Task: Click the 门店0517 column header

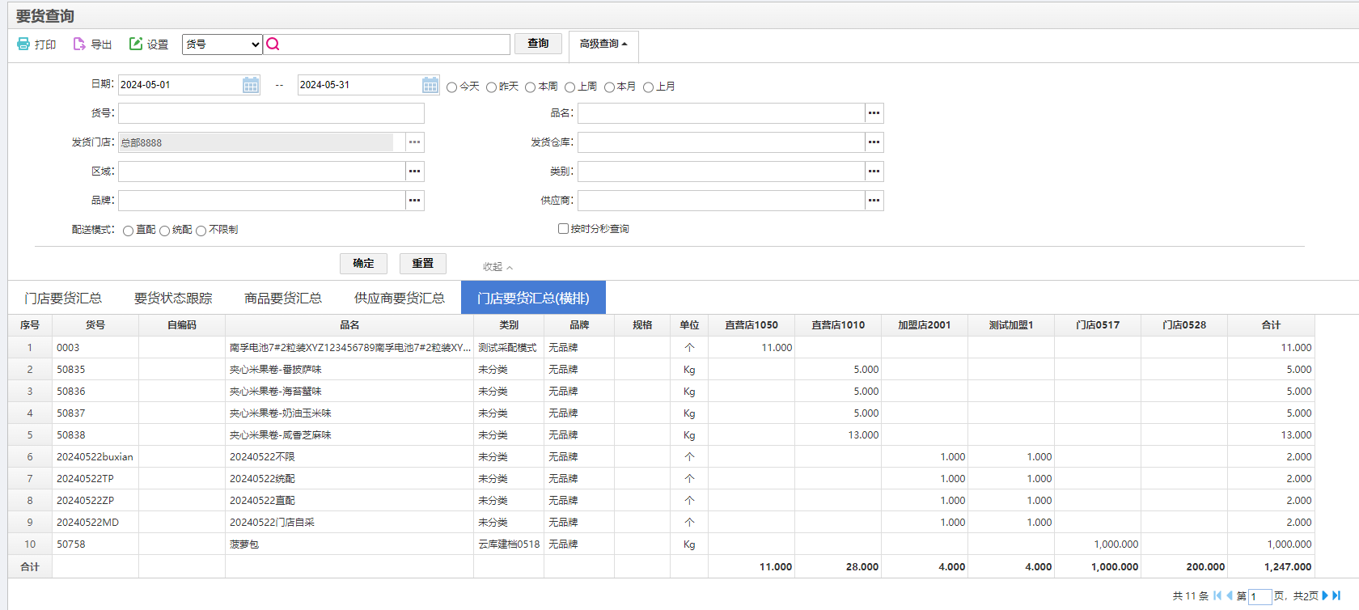Action: (x=1098, y=325)
